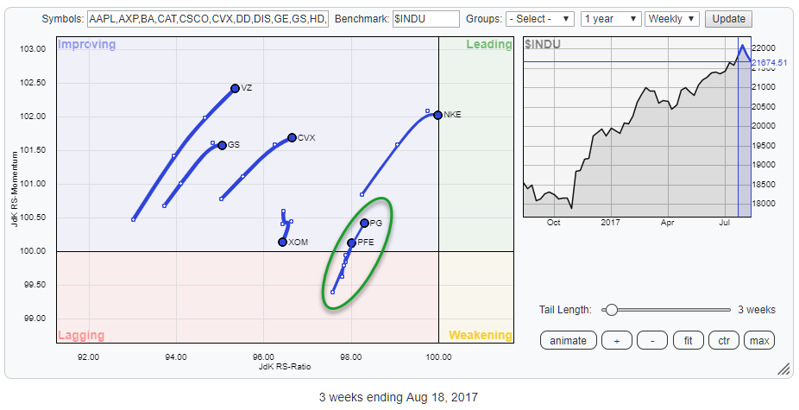Click the Oct label on $INDU chart axis
The height and width of the screenshot is (410, 799).
tap(553, 223)
